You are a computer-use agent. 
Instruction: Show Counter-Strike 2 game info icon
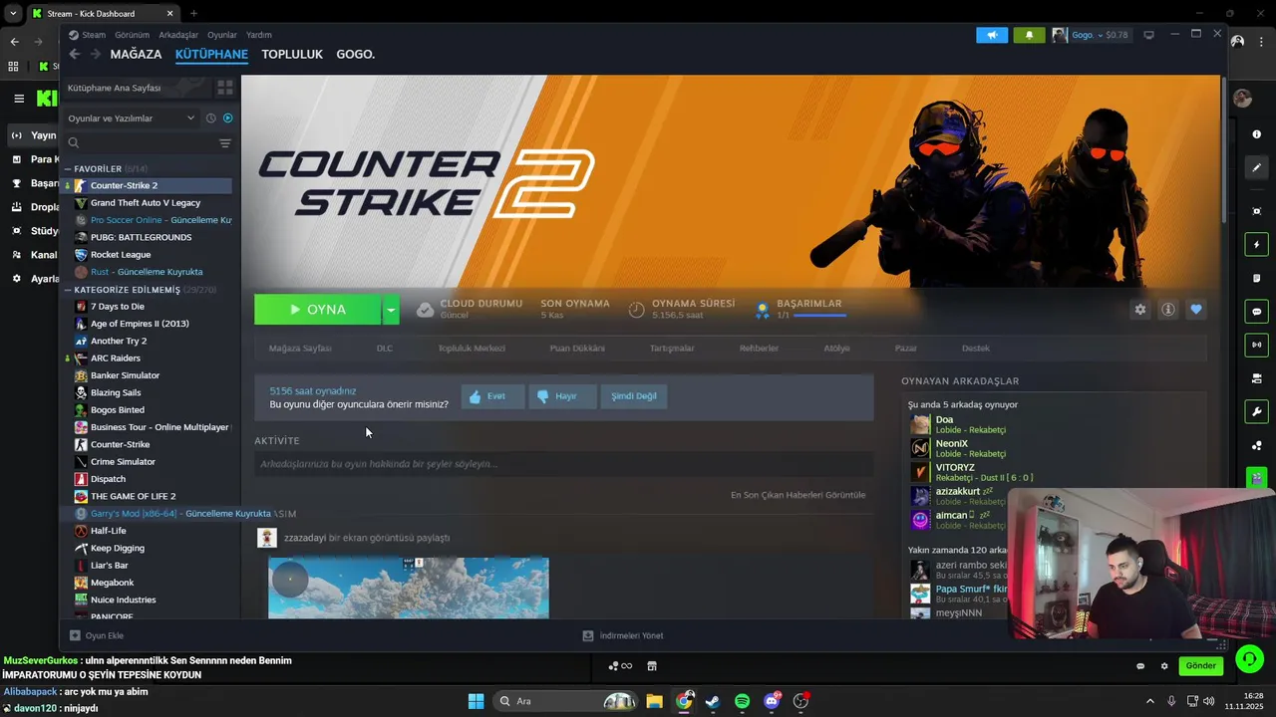pyautogui.click(x=1167, y=310)
